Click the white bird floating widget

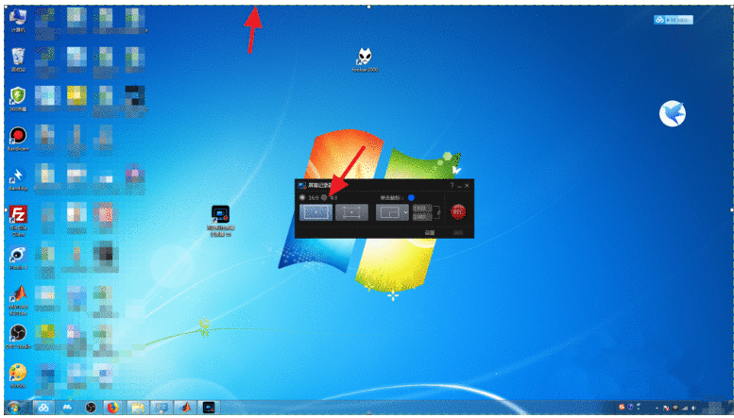pyautogui.click(x=673, y=114)
